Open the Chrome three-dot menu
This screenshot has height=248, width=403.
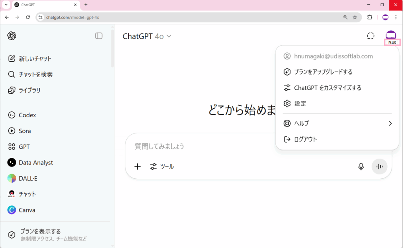pos(396,17)
